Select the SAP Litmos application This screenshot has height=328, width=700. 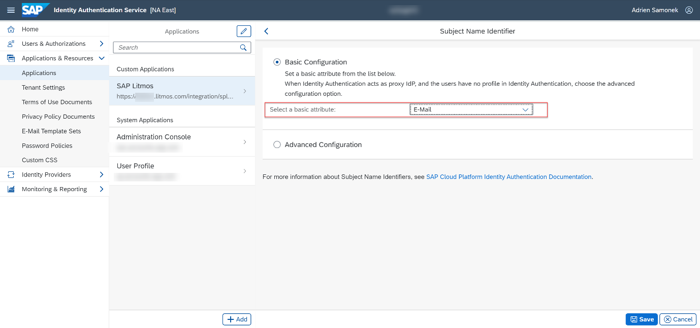point(182,91)
